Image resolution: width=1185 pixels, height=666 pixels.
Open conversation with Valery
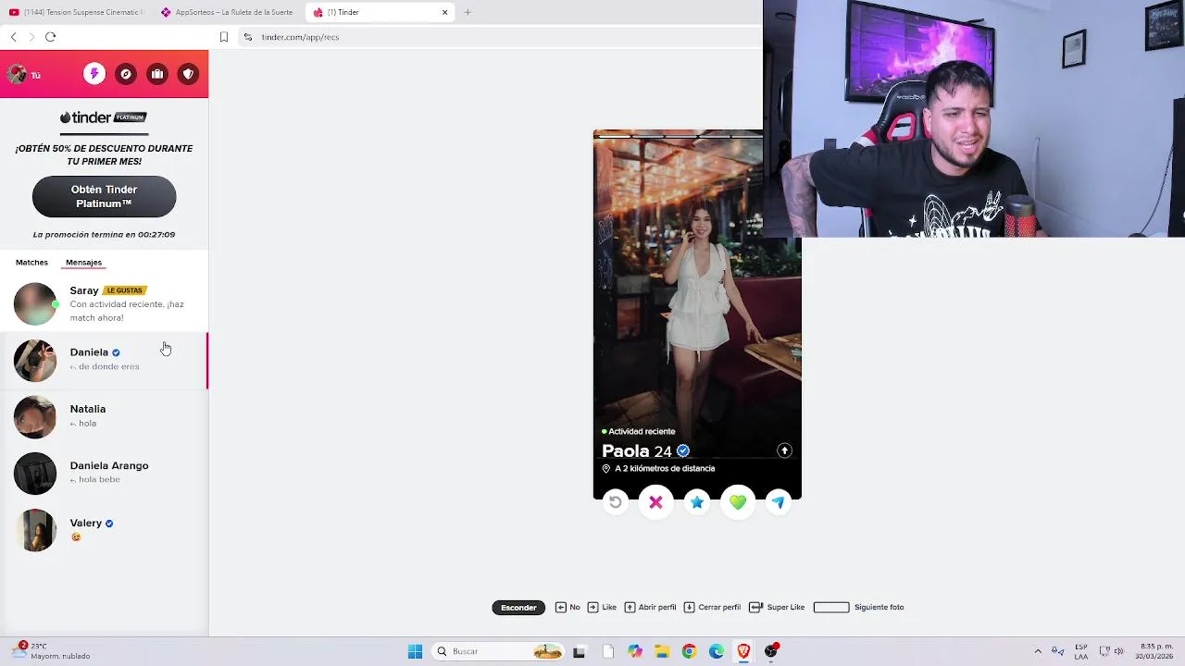point(104,531)
